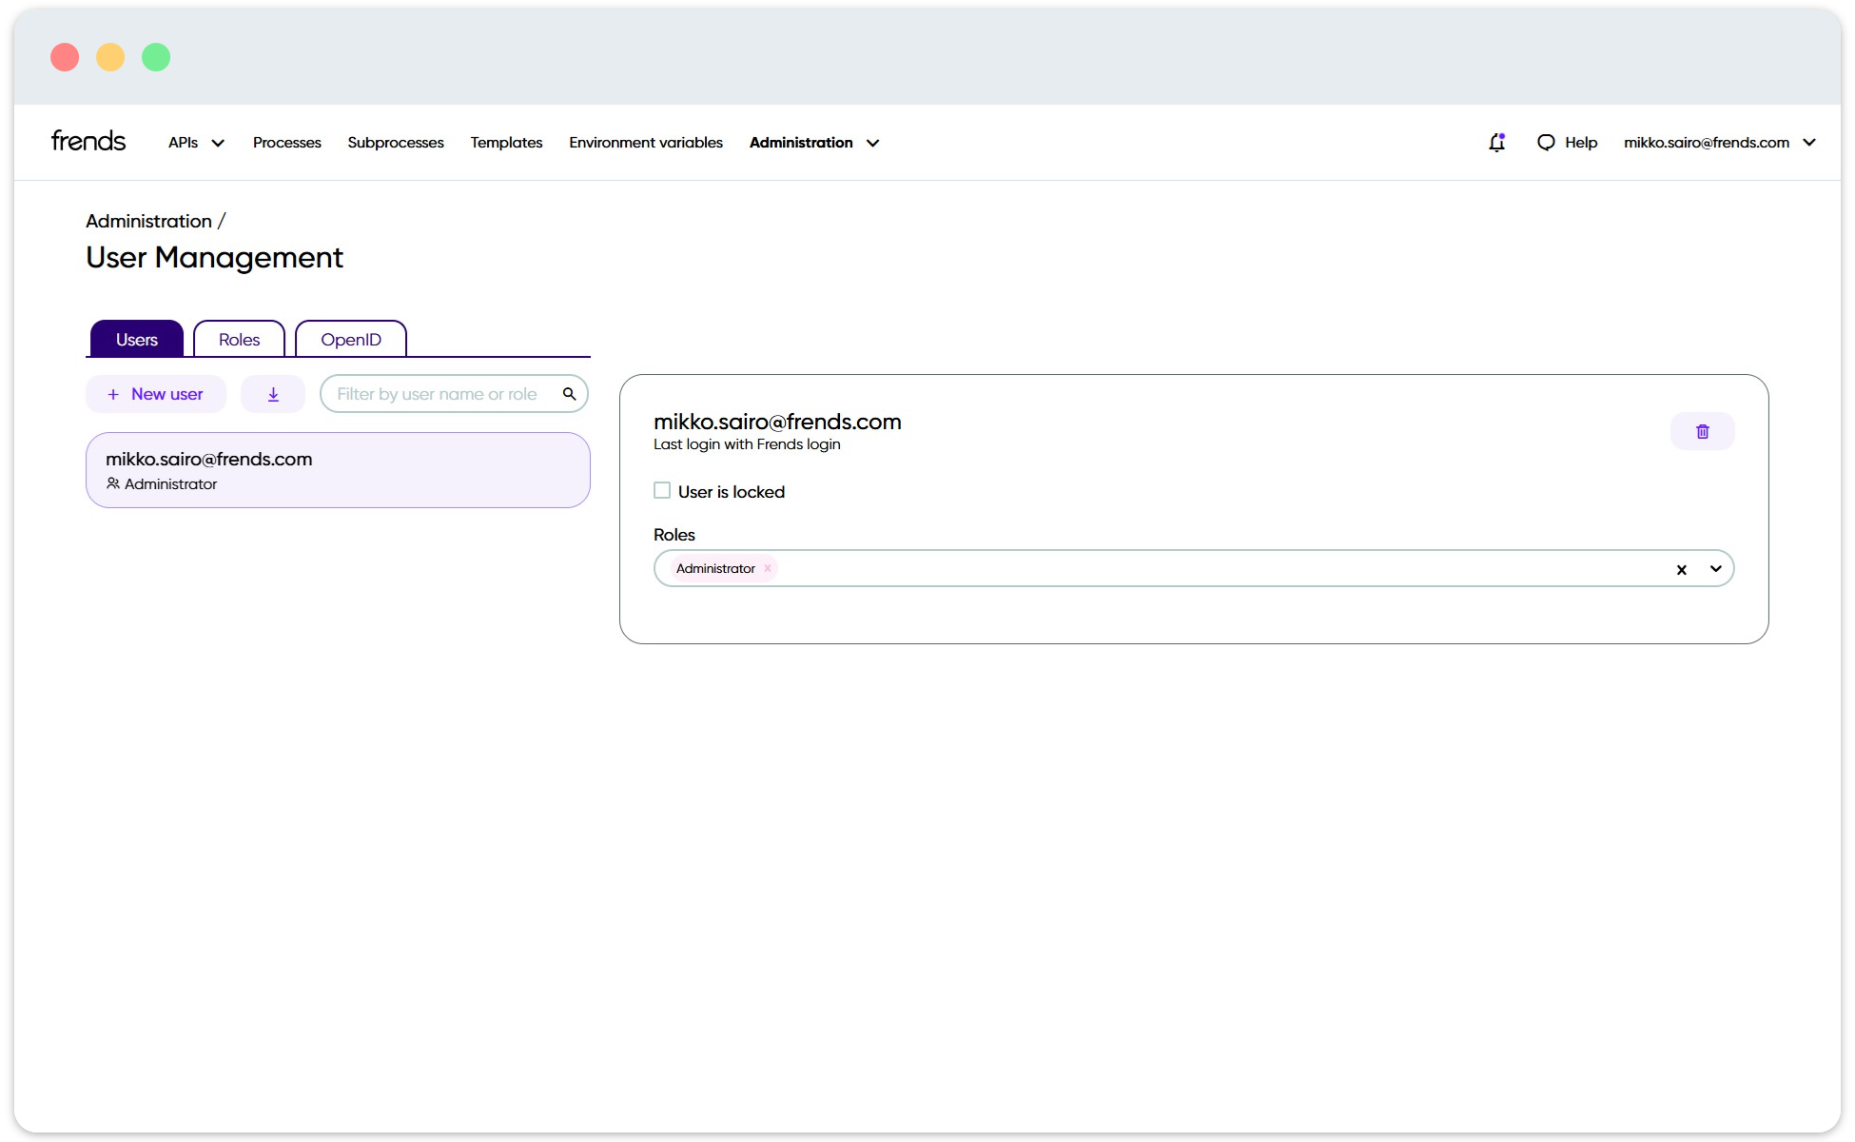Click the Administrator group icon under the user entry

(113, 483)
